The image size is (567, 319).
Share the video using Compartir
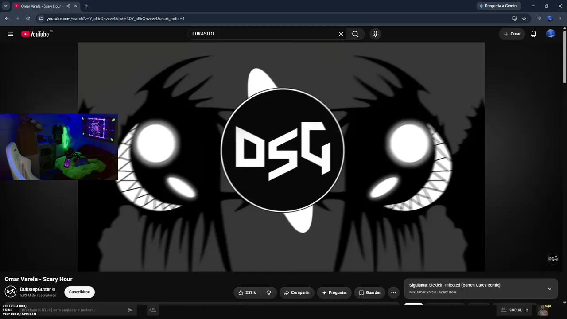[297, 292]
